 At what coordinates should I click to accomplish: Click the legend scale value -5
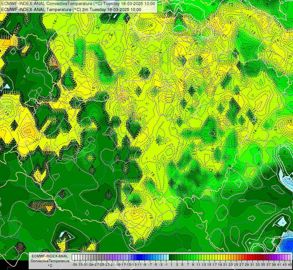(x=155, y=265)
